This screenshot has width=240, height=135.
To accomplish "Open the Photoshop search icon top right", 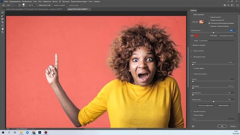I will click(228, 5).
